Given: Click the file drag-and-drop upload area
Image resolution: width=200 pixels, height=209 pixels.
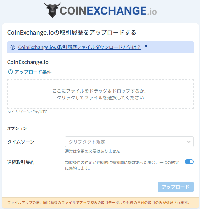Looking at the screenshot, I should click(100, 94).
